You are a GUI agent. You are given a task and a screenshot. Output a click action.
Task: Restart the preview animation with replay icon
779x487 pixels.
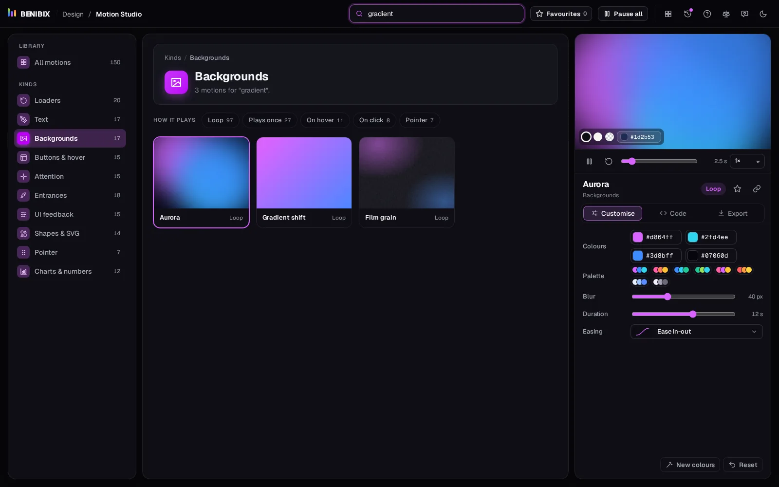click(609, 161)
